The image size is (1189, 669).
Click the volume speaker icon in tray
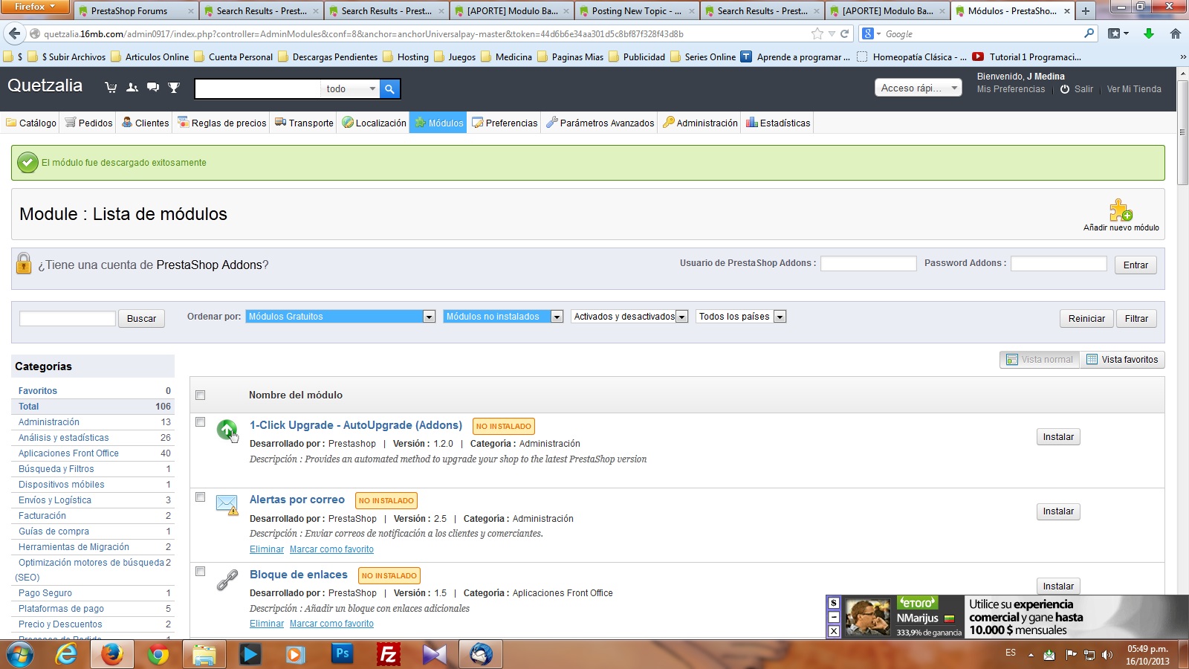point(1107,655)
